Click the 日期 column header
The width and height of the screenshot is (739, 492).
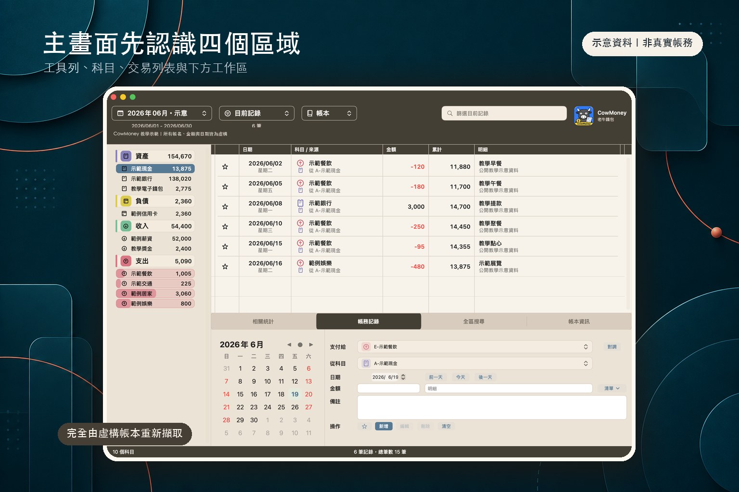pos(265,149)
